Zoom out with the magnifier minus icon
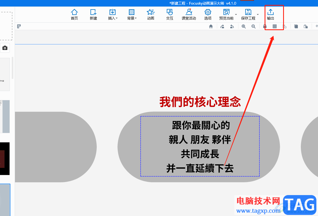The height and width of the screenshot is (216, 318). (253, 26)
